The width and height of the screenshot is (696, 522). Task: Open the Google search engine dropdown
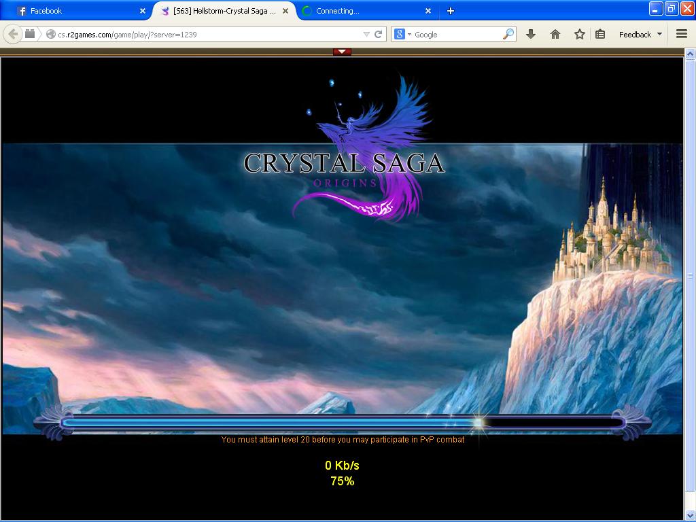[402, 34]
